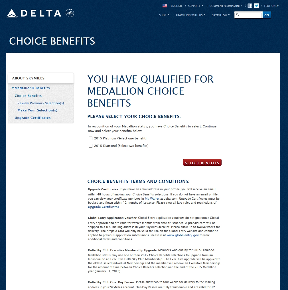Expand the TRAVELING WITH US menu
Screen dimensions: 288x290
[x=190, y=15]
